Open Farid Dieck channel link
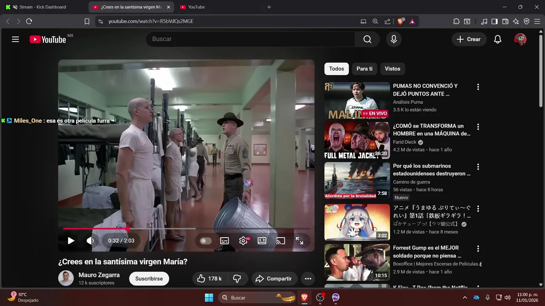 click(x=404, y=142)
